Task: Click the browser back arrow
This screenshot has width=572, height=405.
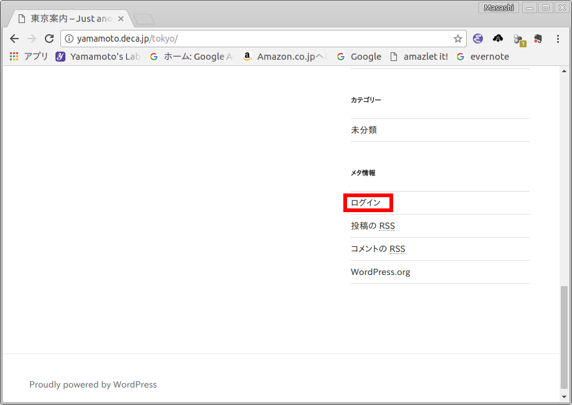Action: (14, 39)
